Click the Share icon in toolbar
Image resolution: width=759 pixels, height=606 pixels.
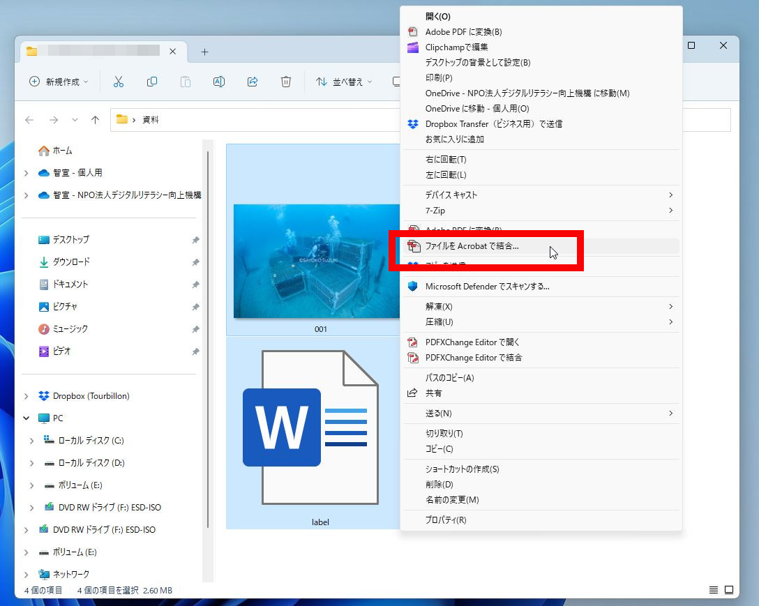point(253,82)
